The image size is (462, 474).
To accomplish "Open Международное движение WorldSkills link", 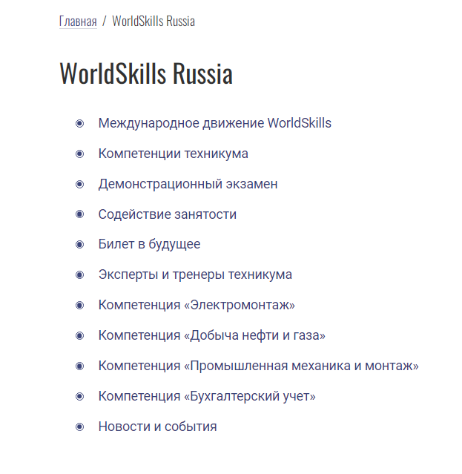I will 214,123.
